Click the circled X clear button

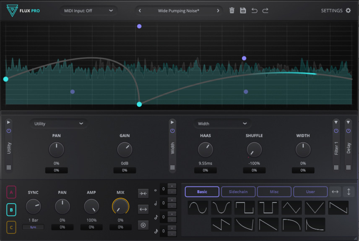143,225
